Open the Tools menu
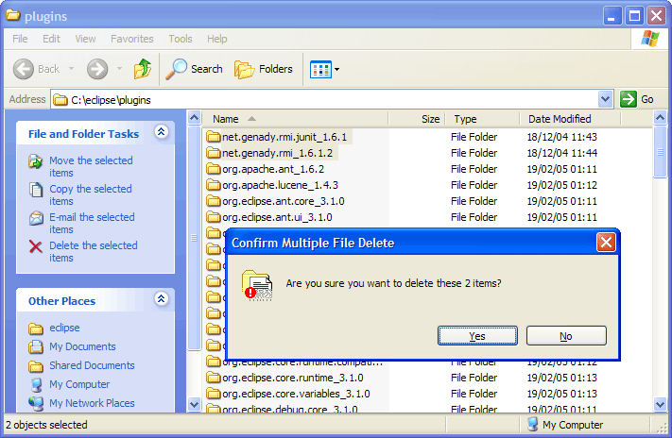672x438 pixels. (181, 39)
